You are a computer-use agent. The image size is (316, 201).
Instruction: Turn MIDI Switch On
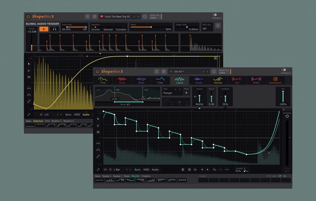(285, 176)
